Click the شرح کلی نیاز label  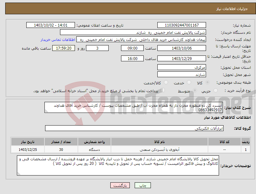[238, 108]
